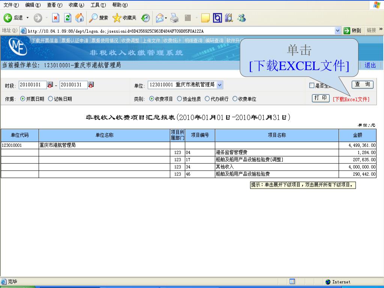384x288 pixels.
Task: Click the 打印 button
Action: point(321,98)
